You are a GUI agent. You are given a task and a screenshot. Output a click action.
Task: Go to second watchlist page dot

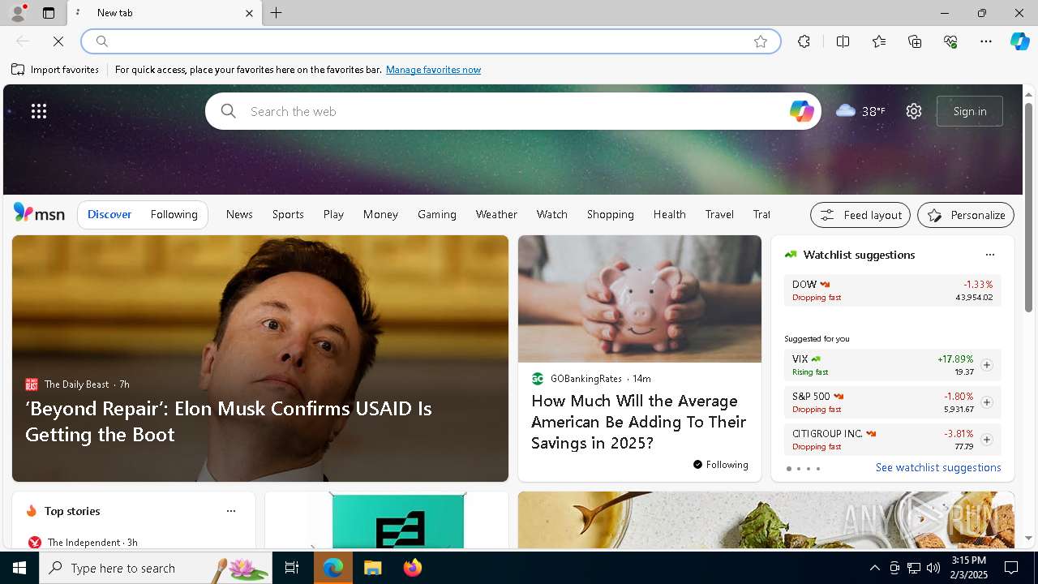point(798,469)
